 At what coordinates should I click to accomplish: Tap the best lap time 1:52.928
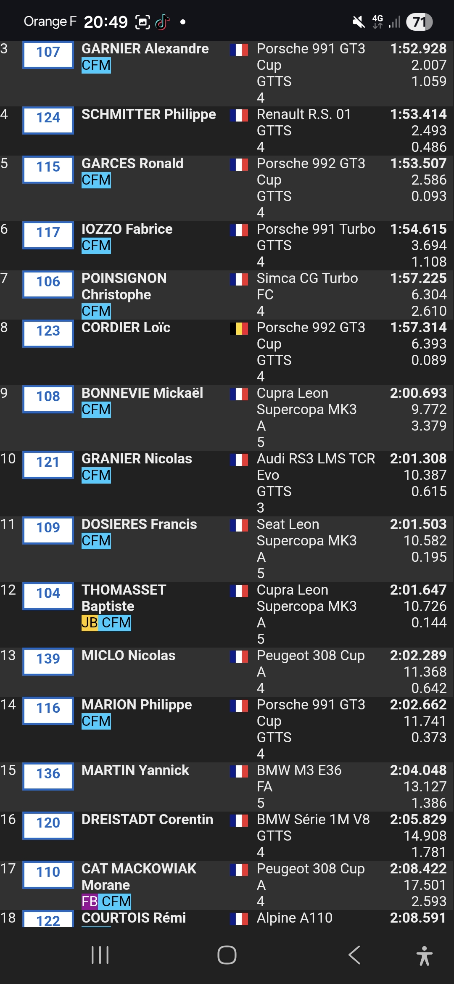pos(418,49)
